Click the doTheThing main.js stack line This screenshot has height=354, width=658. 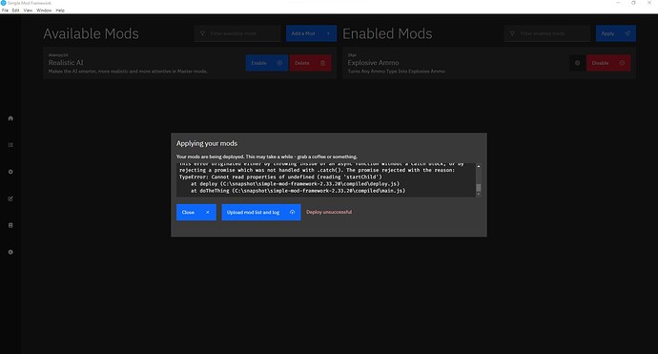tap(298, 191)
